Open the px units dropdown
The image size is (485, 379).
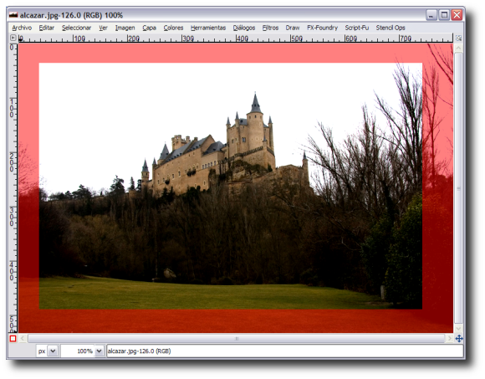tap(53, 351)
